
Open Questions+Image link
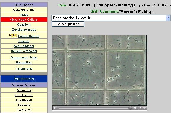tap(24, 30)
